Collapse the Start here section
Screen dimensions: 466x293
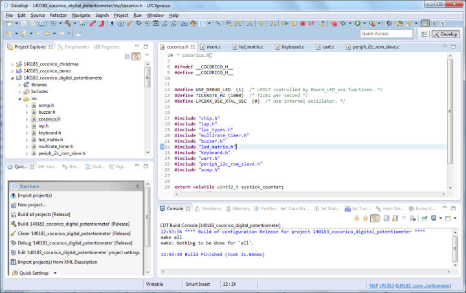137,186
